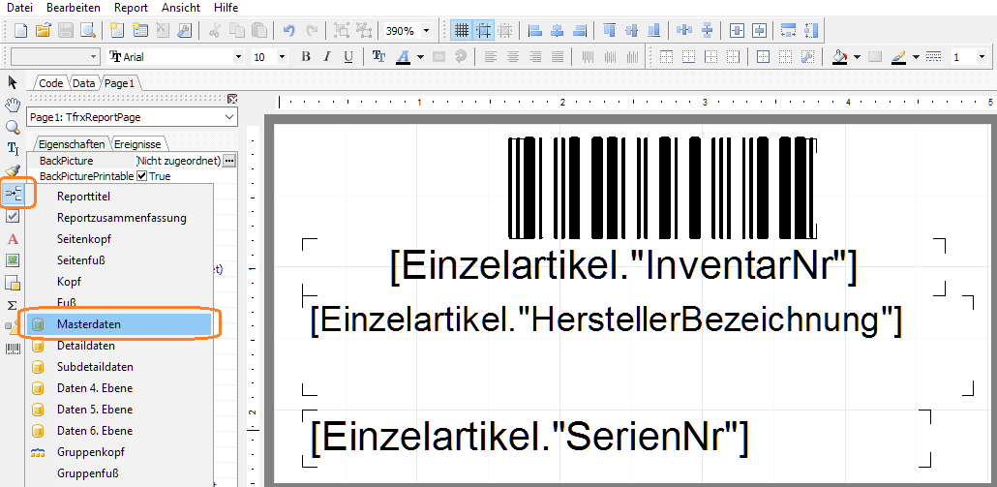The width and height of the screenshot is (997, 487).
Task: Switch to the Ereignisse tab
Action: click(137, 144)
